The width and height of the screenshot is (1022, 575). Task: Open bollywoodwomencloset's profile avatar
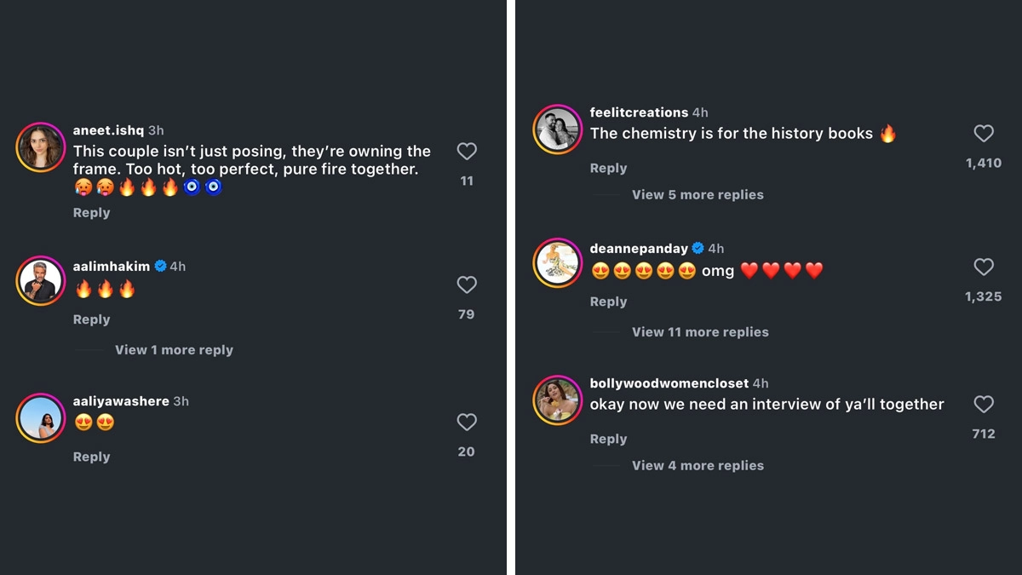[x=558, y=400]
